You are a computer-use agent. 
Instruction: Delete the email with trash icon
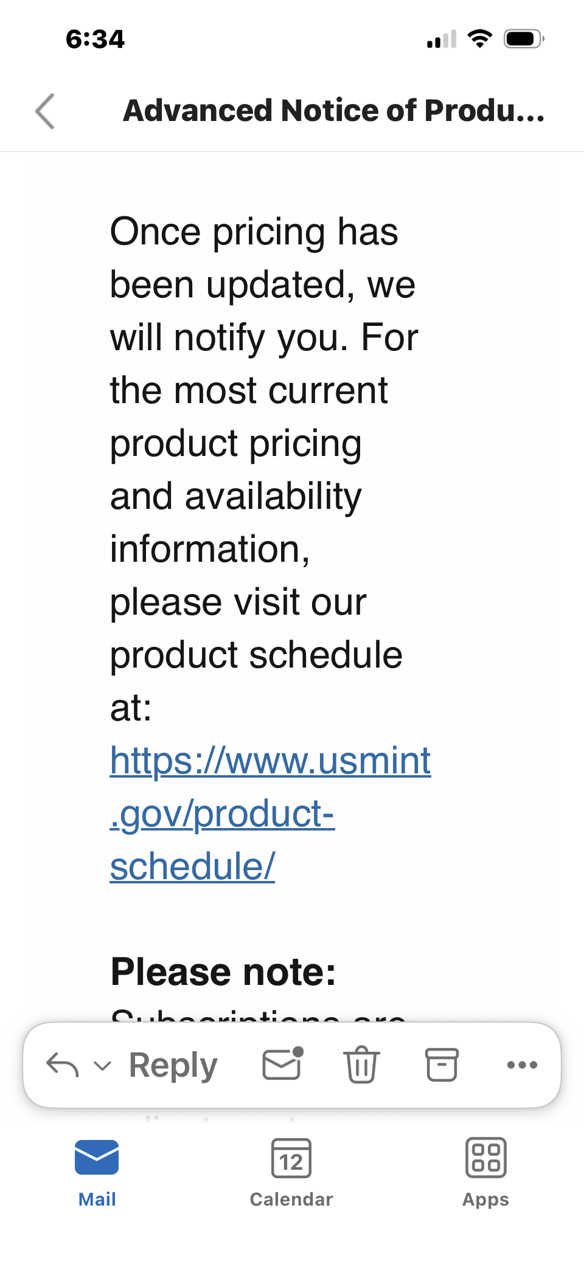[x=362, y=1064]
